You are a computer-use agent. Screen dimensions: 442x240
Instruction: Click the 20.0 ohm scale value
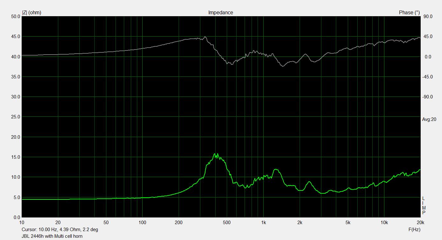[15, 137]
